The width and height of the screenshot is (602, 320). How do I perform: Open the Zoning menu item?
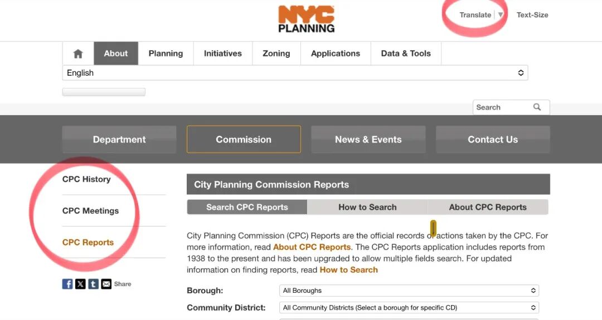276,53
